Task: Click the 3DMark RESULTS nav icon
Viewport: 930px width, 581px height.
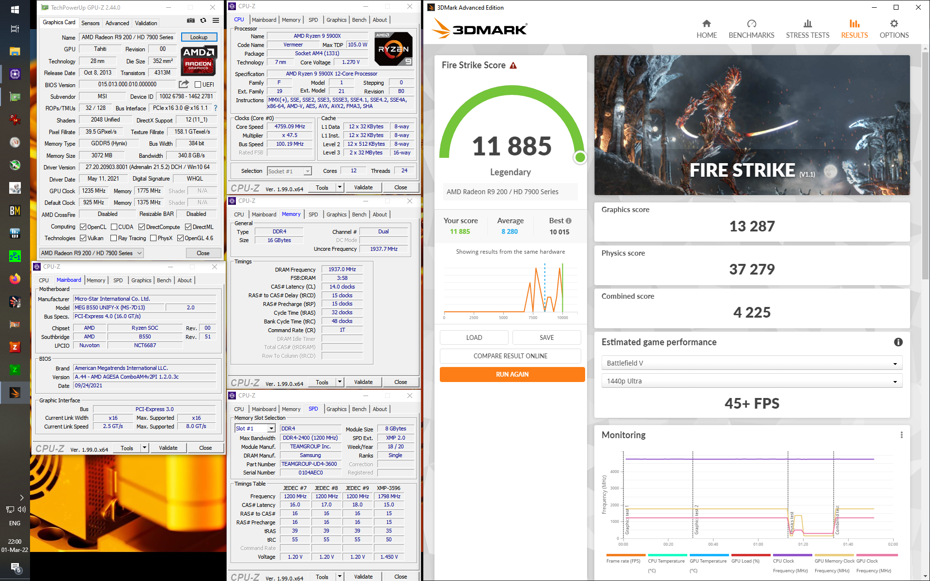Action: click(x=854, y=24)
